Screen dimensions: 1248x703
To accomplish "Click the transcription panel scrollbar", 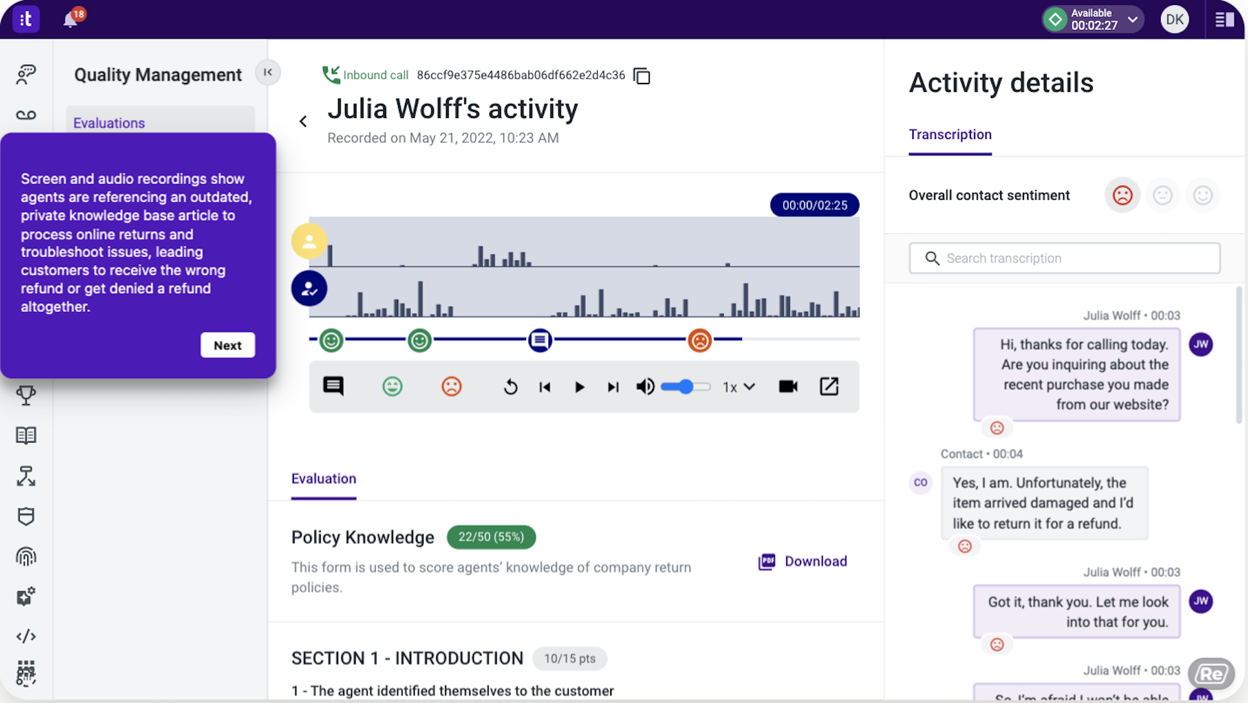I will click(x=1239, y=356).
